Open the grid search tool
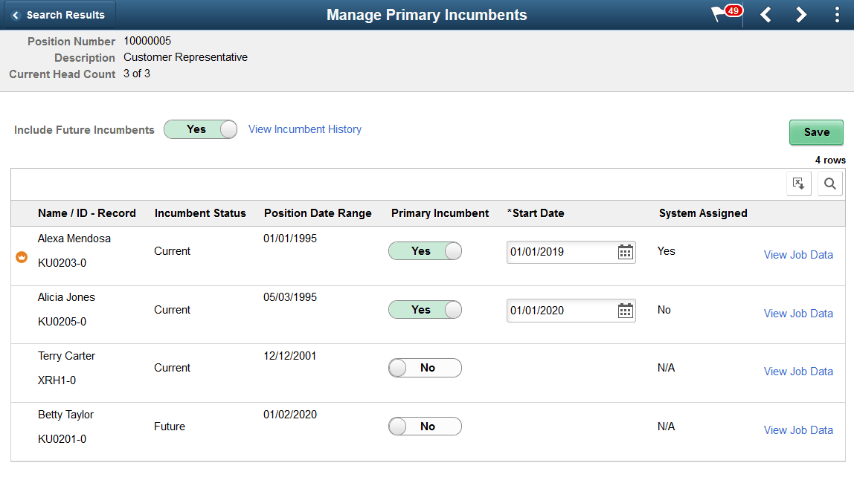854x483 pixels. coord(829,183)
